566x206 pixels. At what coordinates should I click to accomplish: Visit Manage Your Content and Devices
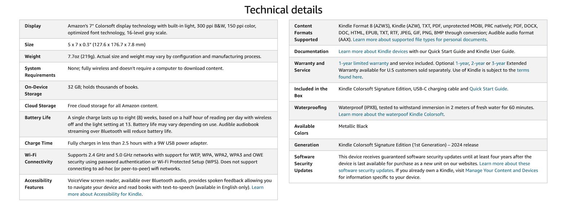501,170
